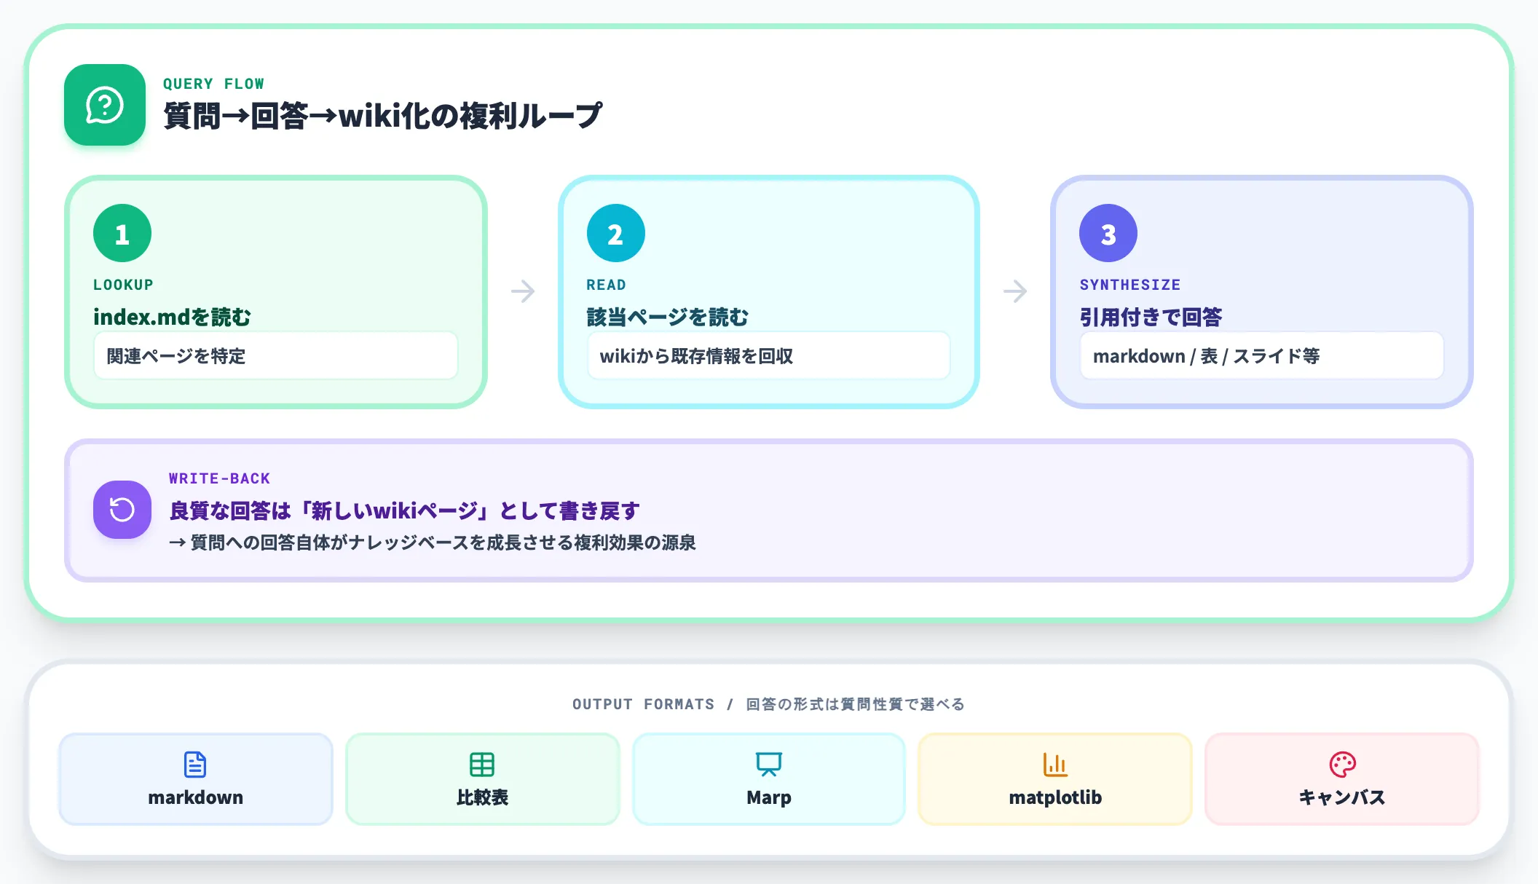The image size is (1538, 884).
Task: Click the 引用付きで回答 heading
Action: (1151, 317)
